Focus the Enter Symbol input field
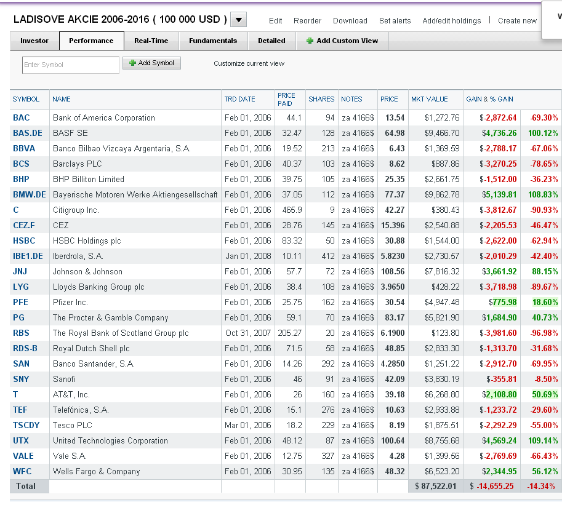 [x=71, y=65]
